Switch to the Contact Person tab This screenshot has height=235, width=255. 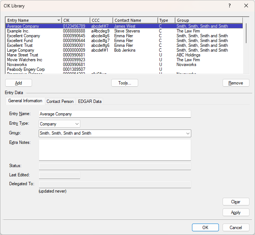[60, 101]
